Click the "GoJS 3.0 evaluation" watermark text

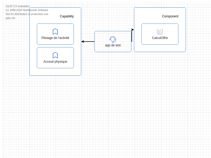click(x=18, y=6)
